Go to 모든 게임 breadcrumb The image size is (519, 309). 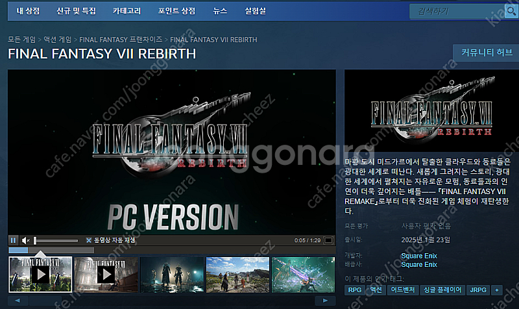coord(22,40)
